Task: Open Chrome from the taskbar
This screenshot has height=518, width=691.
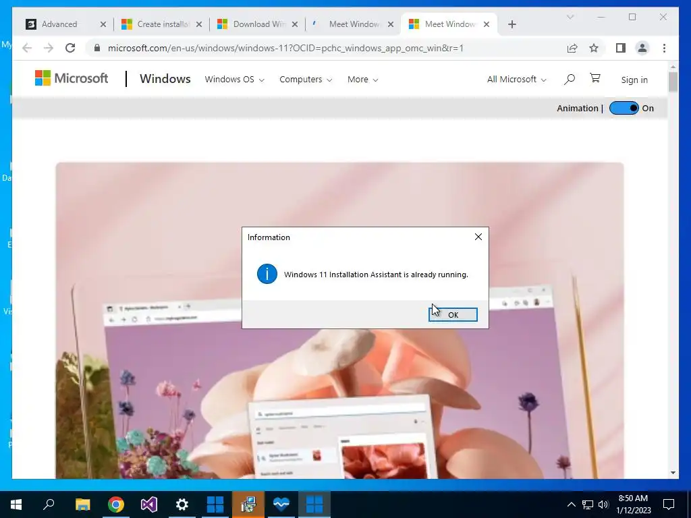Action: (116, 505)
